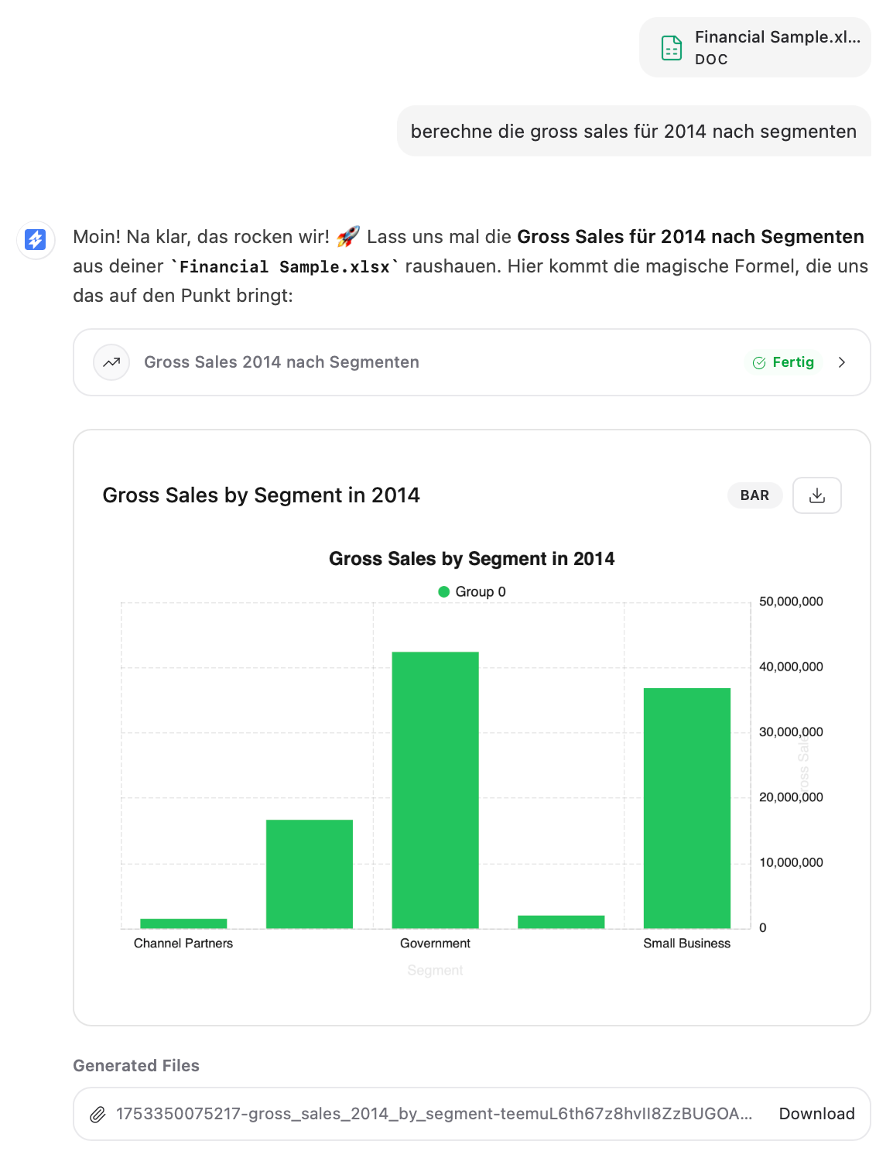Click the Channel Partners axis label
Image resolution: width=893 pixels, height=1158 pixels.
(x=183, y=943)
